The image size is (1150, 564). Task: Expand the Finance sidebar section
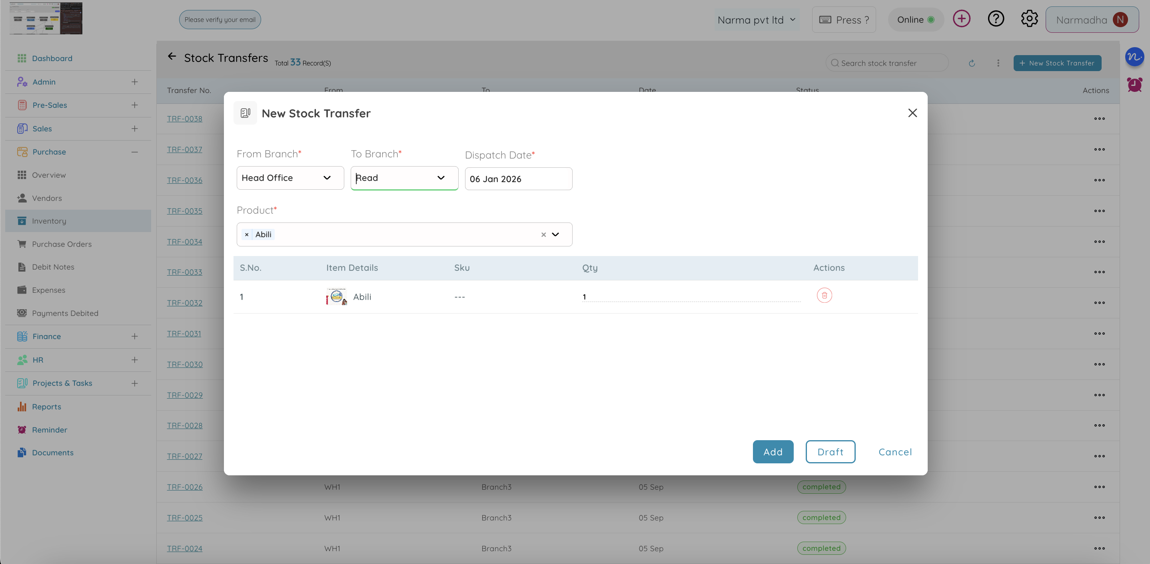[x=134, y=337]
